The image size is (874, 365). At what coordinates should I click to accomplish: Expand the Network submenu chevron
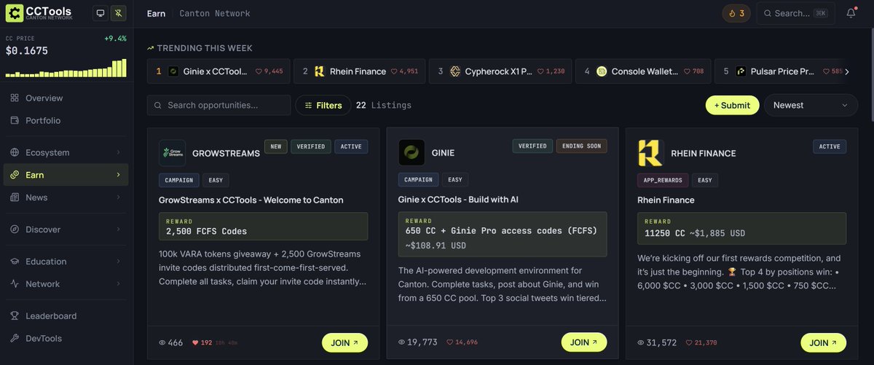coord(118,284)
